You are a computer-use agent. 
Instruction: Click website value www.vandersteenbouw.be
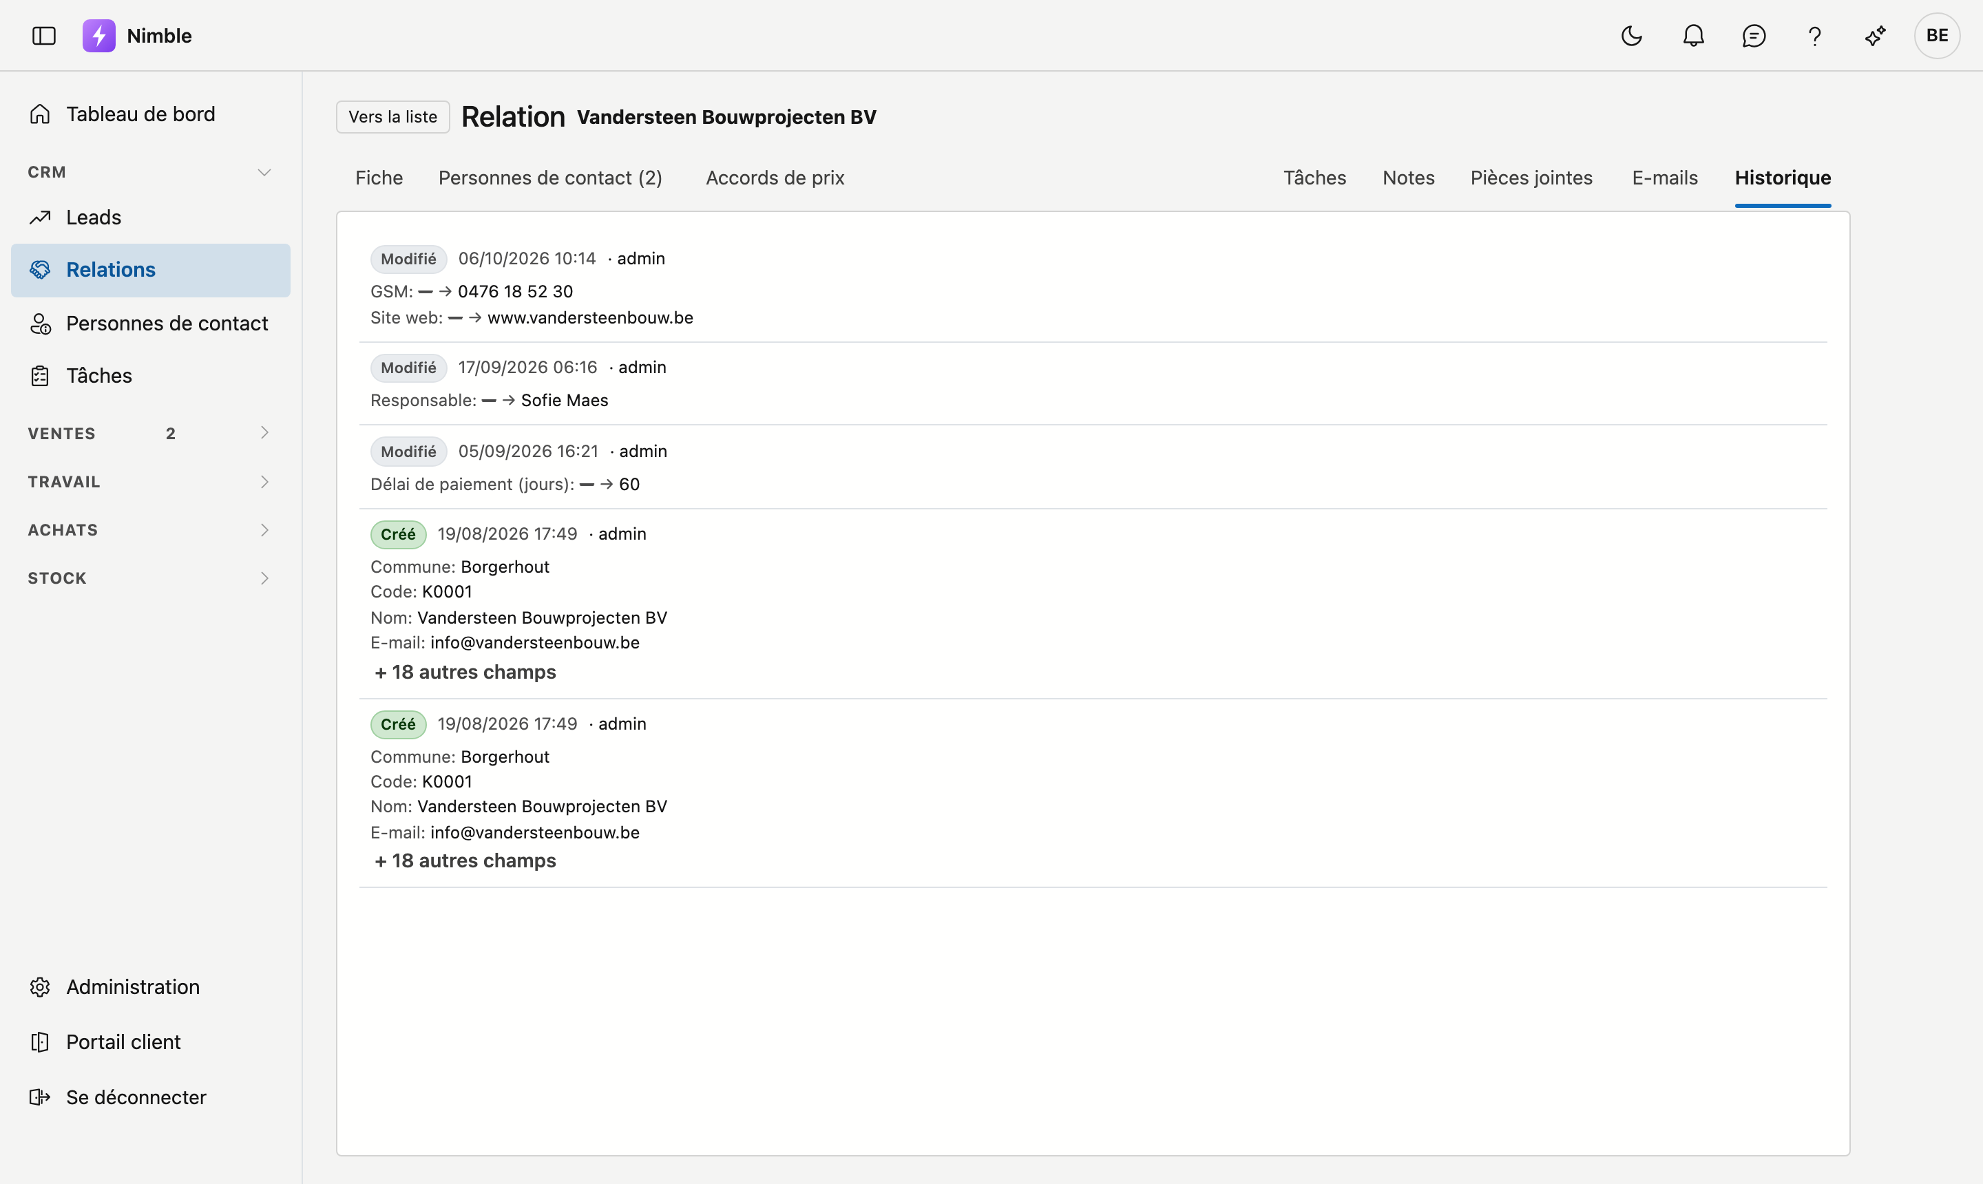pos(589,317)
